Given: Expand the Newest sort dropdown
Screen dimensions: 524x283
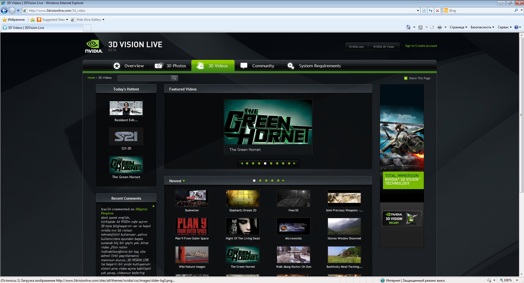Looking at the screenshot, I should pos(177,181).
